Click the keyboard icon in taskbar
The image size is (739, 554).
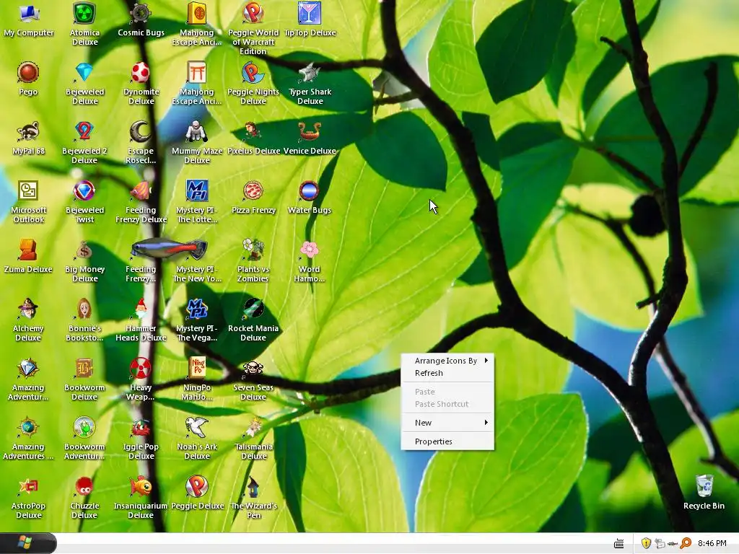click(x=618, y=544)
